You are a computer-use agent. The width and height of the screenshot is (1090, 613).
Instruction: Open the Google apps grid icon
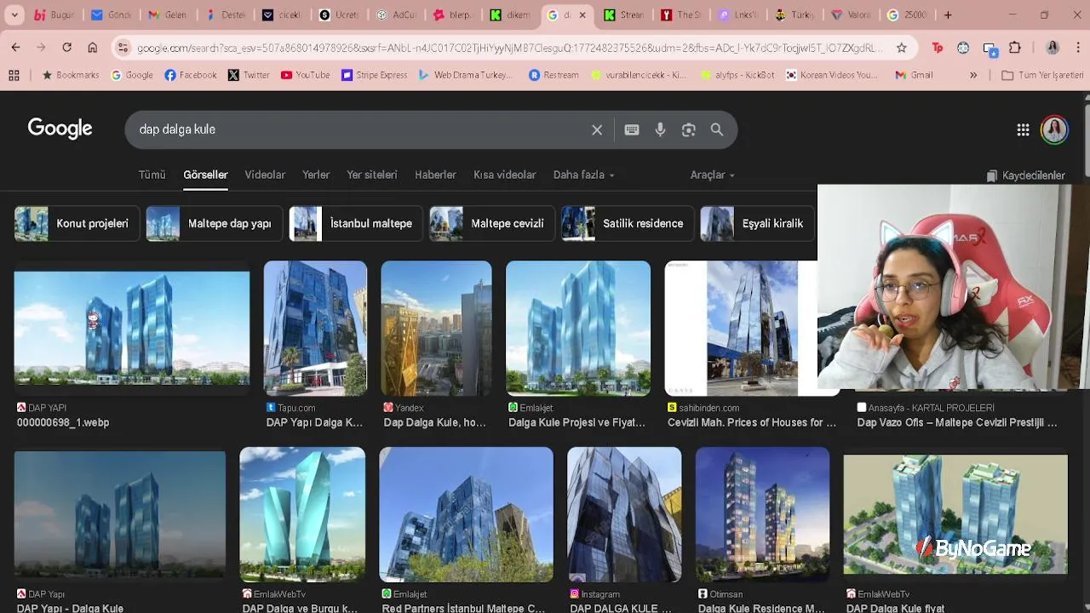click(x=1023, y=129)
